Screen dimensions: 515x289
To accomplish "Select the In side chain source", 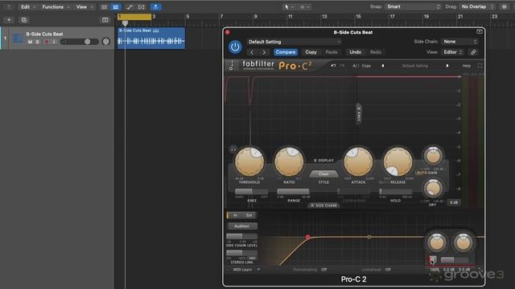I will (x=235, y=215).
